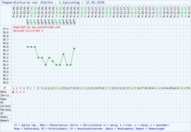
Task: Click the Zervix row label
Action: (4, 96)
